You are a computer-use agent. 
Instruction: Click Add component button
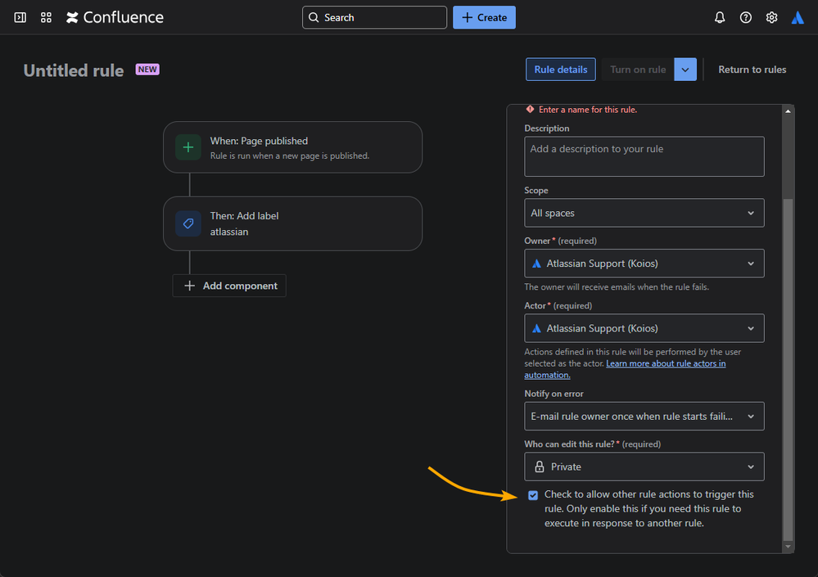click(x=229, y=286)
